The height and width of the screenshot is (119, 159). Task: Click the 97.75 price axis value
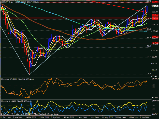point(155,63)
